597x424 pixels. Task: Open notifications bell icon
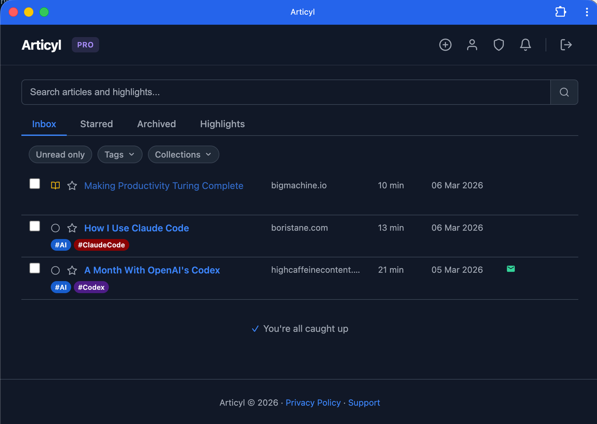coord(525,45)
